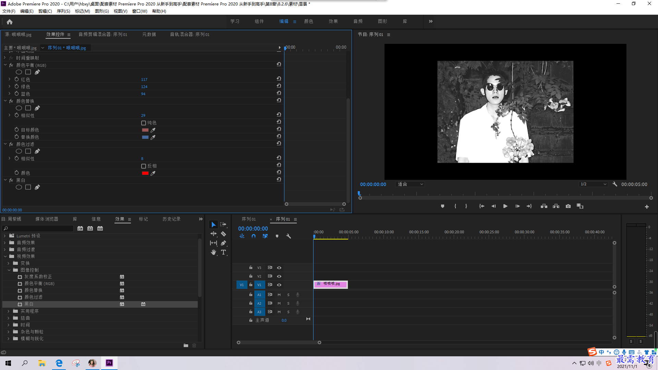Mute audio track A1
This screenshot has height=370, width=658.
(279, 295)
